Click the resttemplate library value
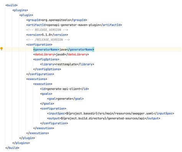 tap(66, 64)
